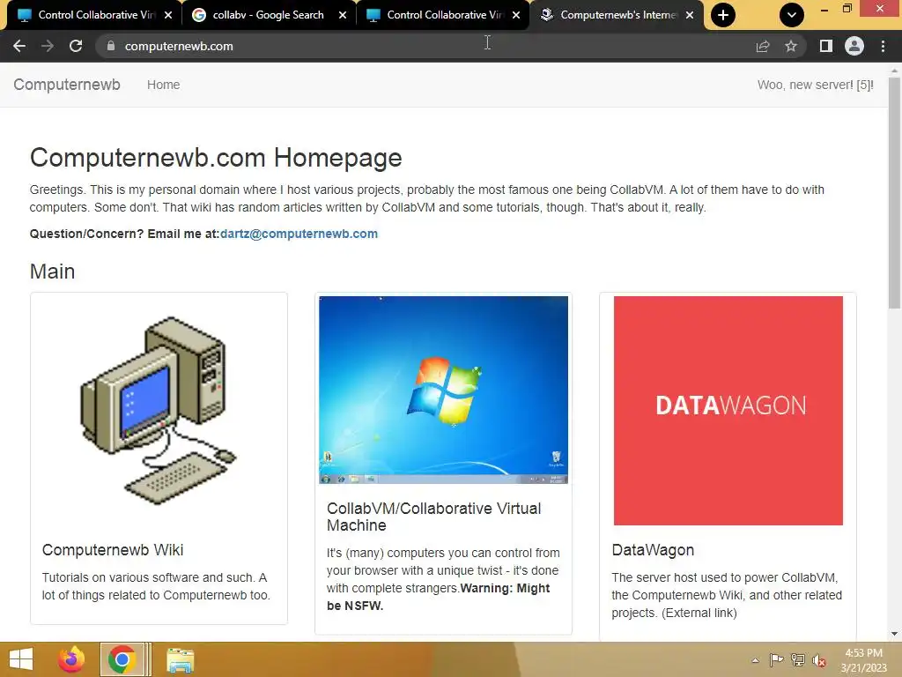
Task: Open the taskbar clock 4:53 PM
Action: [x=864, y=660]
